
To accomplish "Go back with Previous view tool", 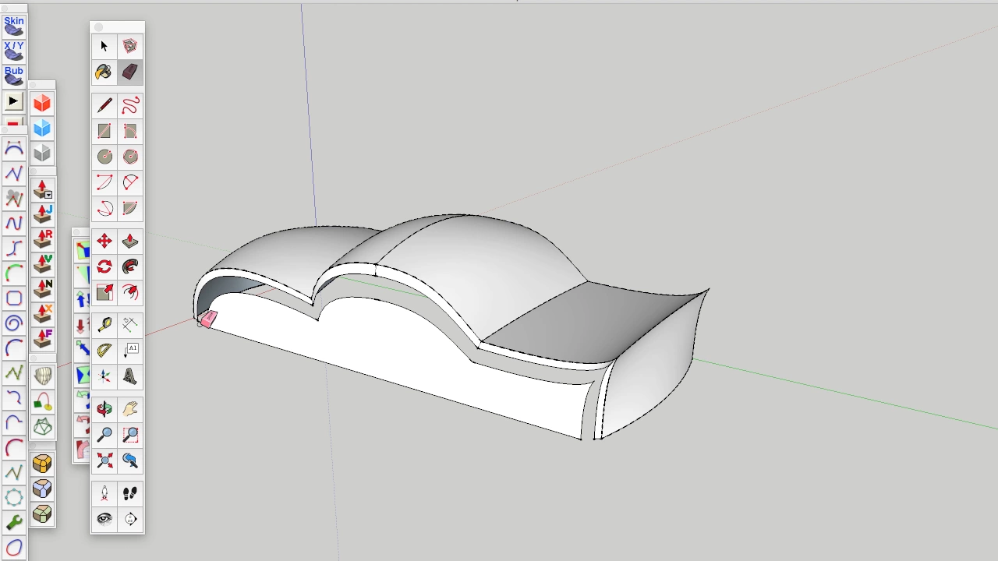I will pos(130,460).
